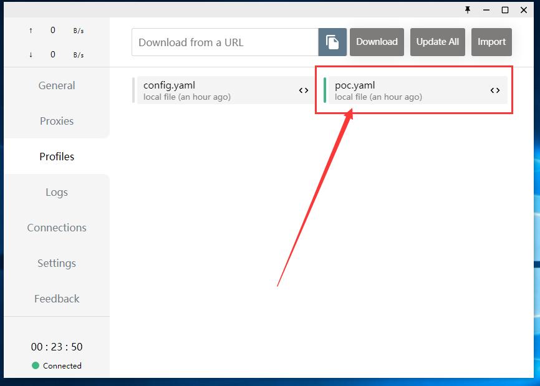Screen dimensions: 540x386
Task: Click the Update All button
Action: pyautogui.click(x=437, y=42)
